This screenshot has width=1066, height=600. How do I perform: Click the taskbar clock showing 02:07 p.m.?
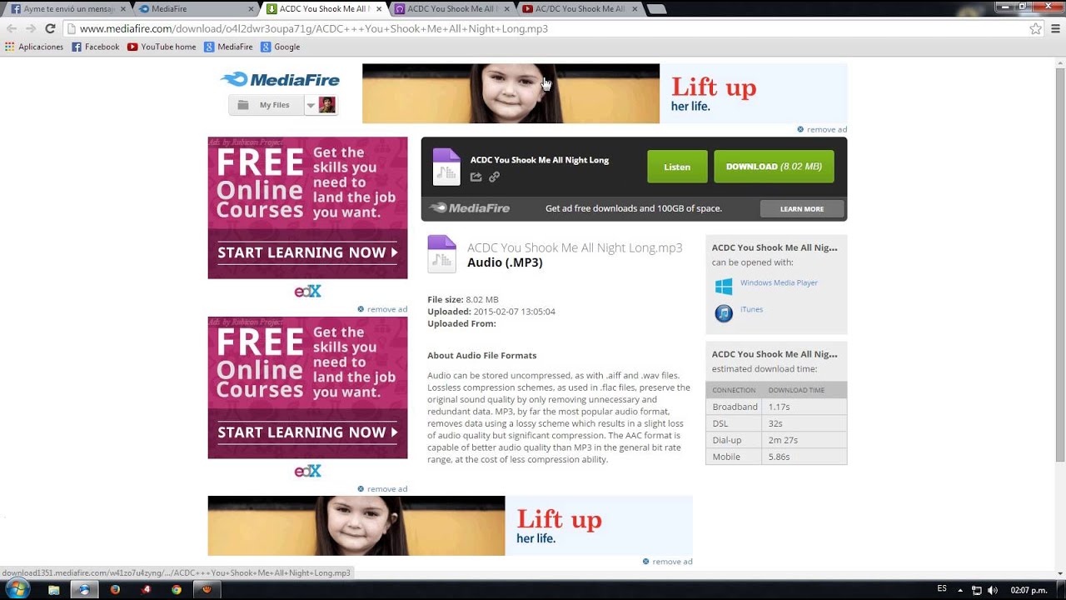tap(1029, 590)
